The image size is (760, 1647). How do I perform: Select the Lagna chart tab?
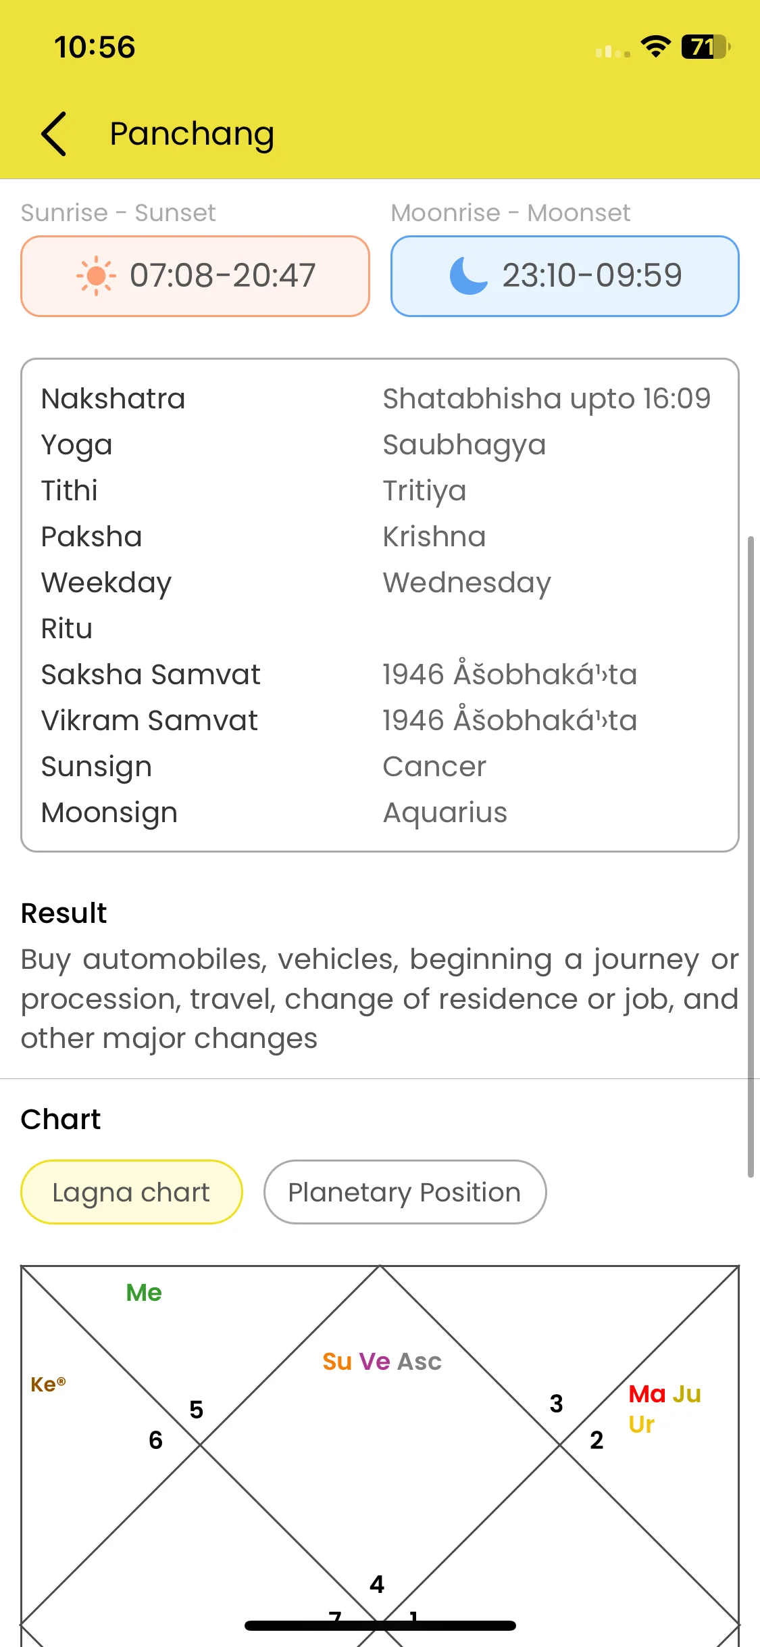(x=132, y=1192)
